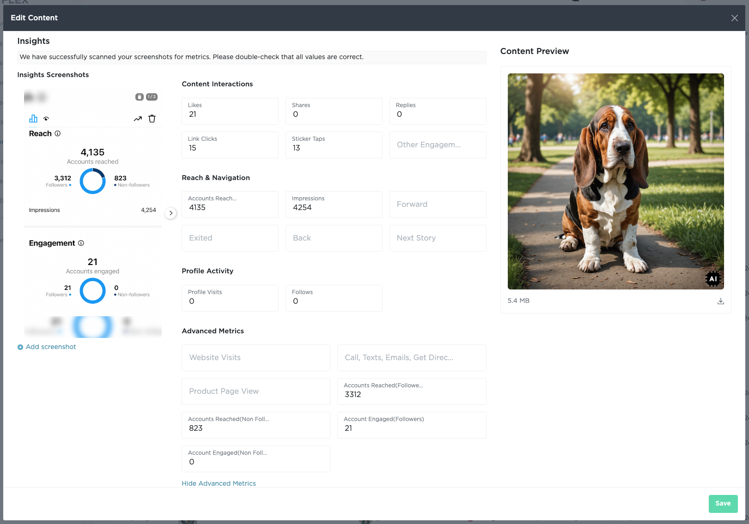
Task: Click the Call, Texts, Emails field
Action: point(412,358)
